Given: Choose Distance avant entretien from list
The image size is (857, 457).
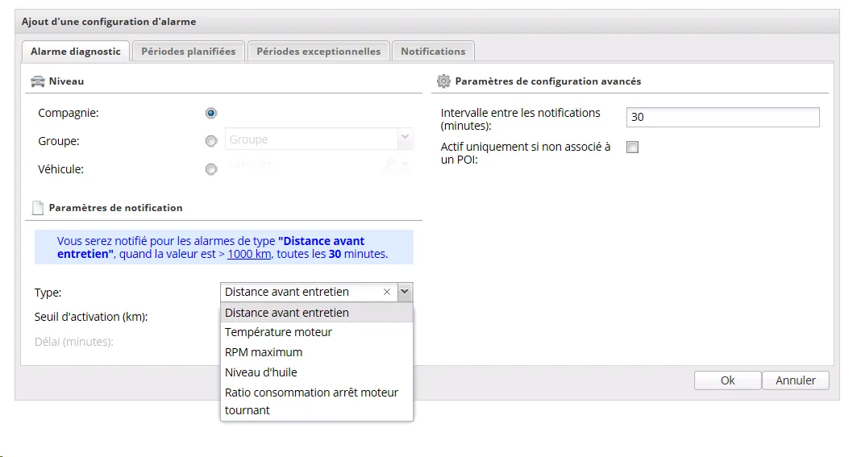Looking at the screenshot, I should [x=317, y=313].
